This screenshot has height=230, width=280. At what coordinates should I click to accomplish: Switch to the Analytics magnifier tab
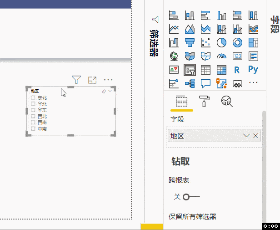pyautogui.click(x=227, y=101)
